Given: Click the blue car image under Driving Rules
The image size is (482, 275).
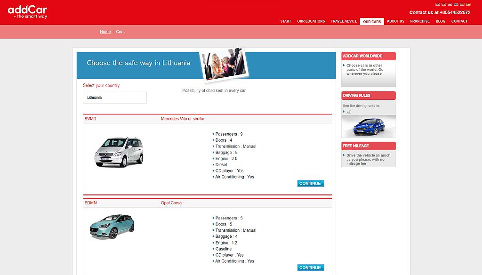Looking at the screenshot, I should click(x=368, y=126).
